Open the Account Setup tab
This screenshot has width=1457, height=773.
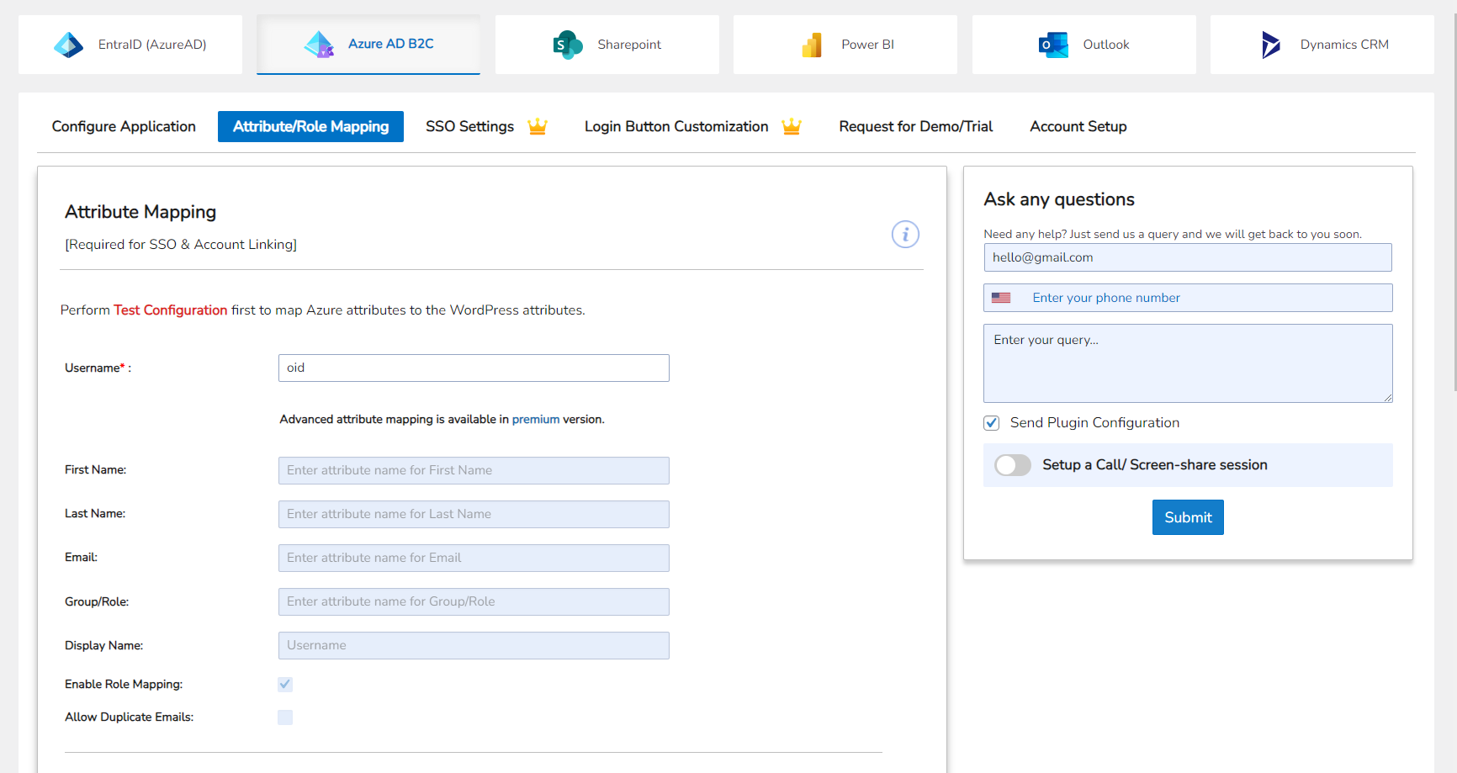pos(1078,126)
